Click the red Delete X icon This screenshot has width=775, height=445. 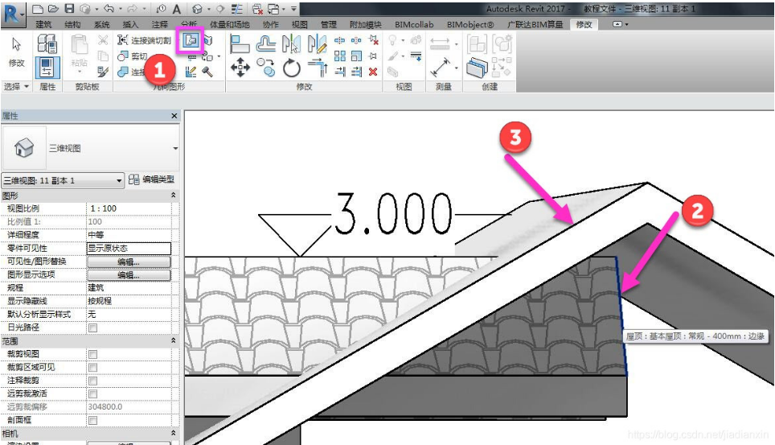click(373, 72)
